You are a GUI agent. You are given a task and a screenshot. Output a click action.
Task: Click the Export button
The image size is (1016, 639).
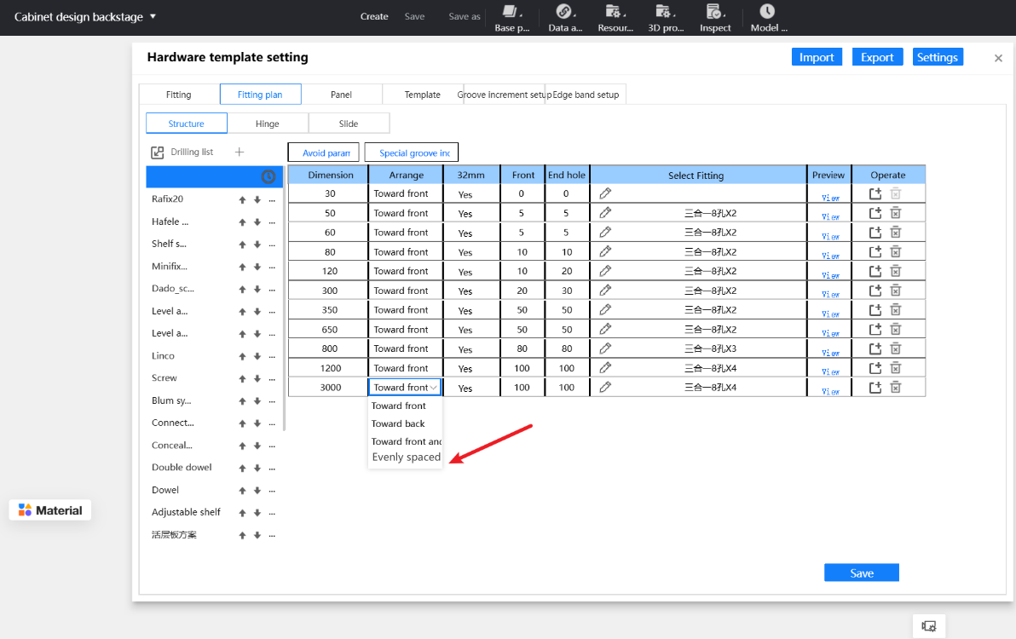(x=877, y=57)
